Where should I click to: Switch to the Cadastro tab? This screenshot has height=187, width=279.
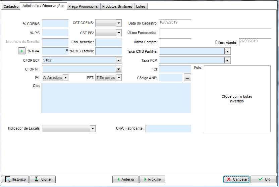coord(11,6)
